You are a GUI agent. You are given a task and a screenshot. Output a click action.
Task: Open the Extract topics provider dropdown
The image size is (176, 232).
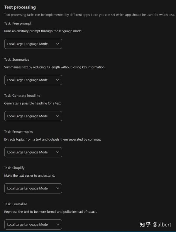coord(33,152)
